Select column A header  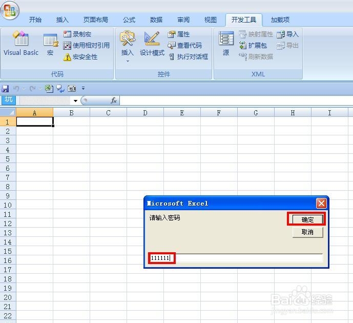(35, 113)
